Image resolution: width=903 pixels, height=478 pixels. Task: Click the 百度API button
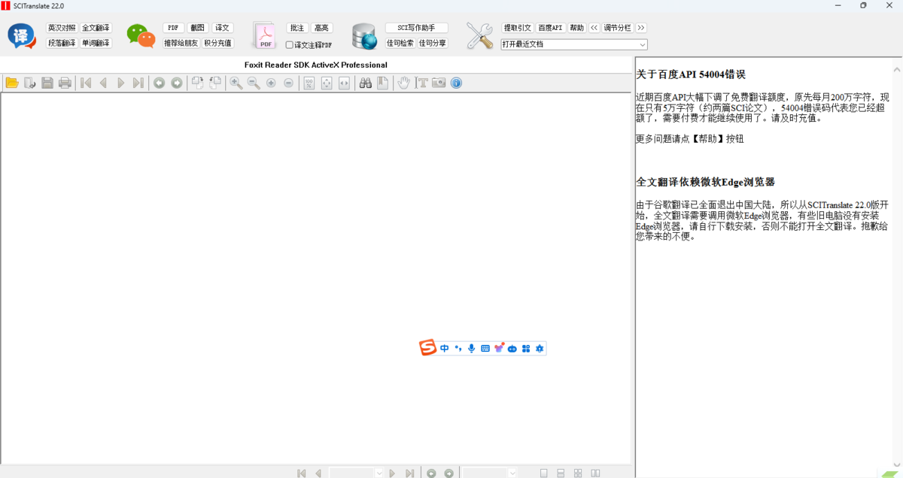(550, 28)
